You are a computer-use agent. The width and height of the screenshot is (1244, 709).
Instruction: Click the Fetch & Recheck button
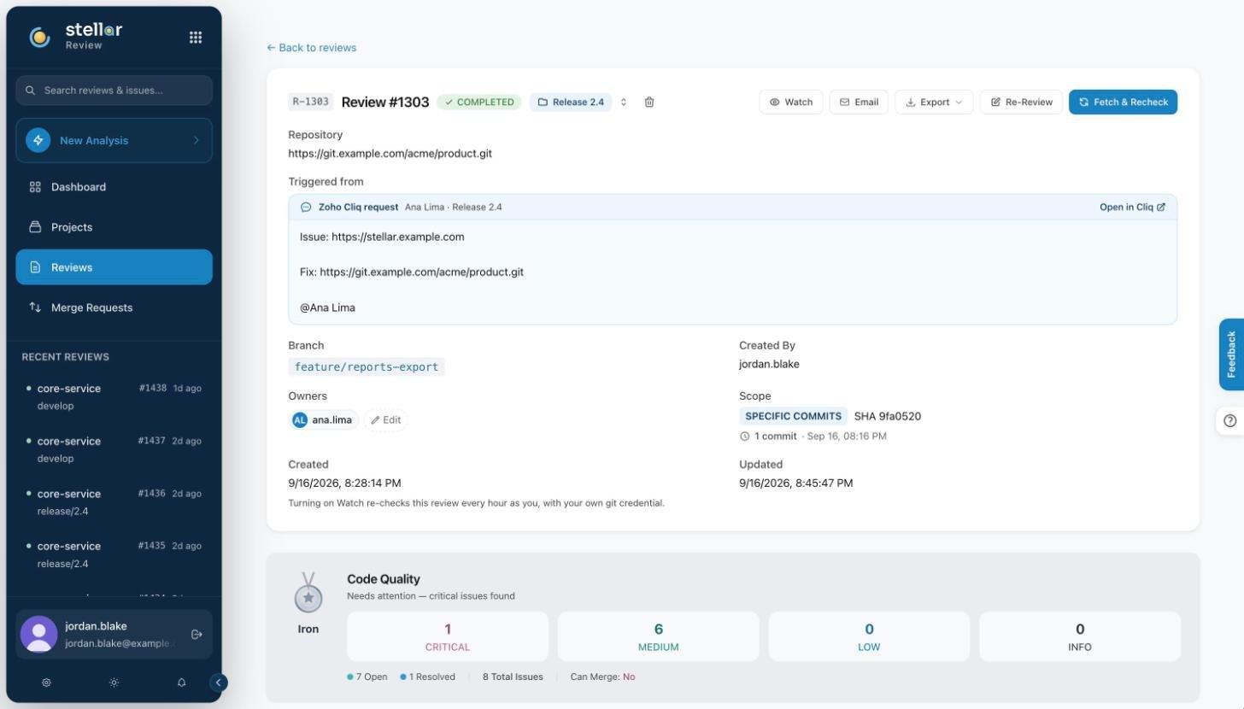coord(1123,103)
